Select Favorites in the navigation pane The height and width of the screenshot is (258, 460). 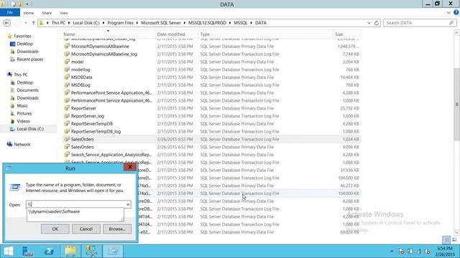click(x=22, y=36)
